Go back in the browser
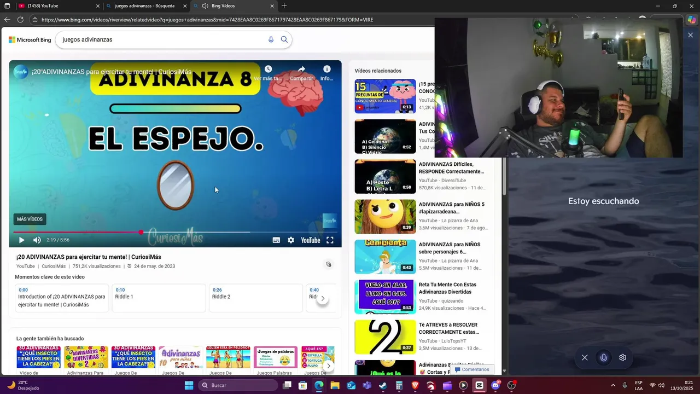Screen dimensions: 700x394 coord(7,20)
